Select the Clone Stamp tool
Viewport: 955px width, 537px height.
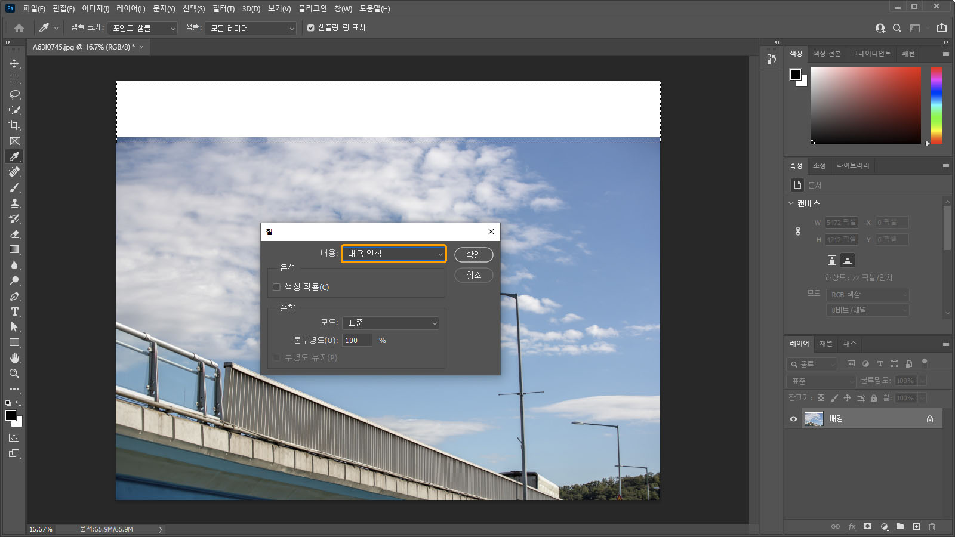[14, 203]
